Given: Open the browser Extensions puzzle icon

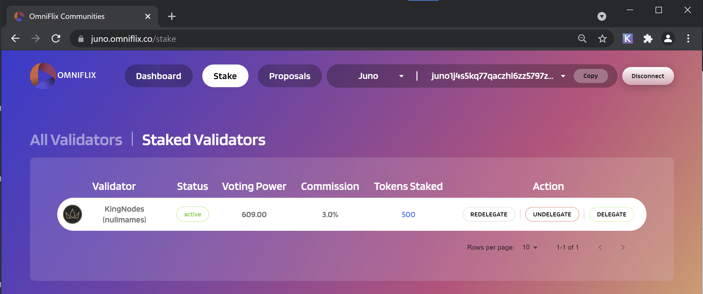Looking at the screenshot, I should 648,39.
